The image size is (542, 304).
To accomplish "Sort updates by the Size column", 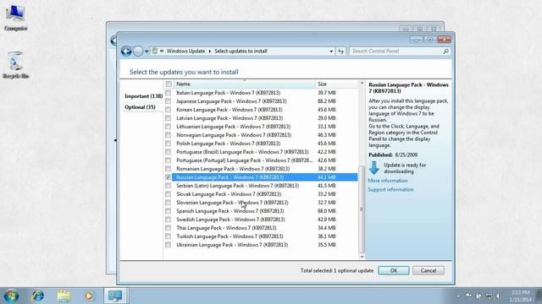I will tap(337, 84).
